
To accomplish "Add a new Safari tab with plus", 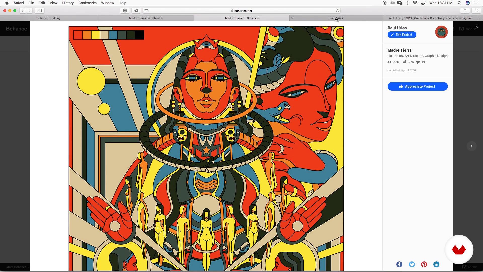I will [480, 18].
